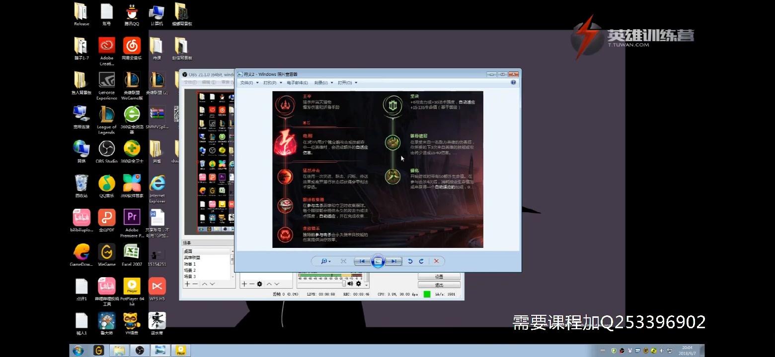Open the zoom magnifier in Photo Viewer
This screenshot has height=357, width=775.
pos(325,261)
